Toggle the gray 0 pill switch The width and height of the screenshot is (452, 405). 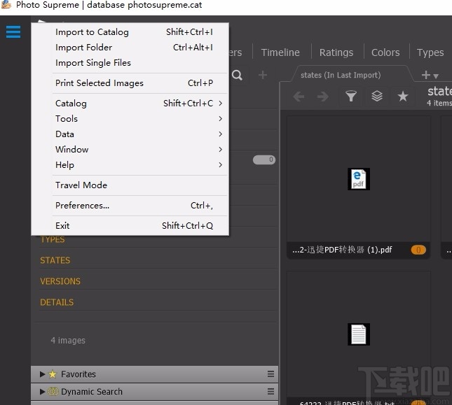[264, 159]
